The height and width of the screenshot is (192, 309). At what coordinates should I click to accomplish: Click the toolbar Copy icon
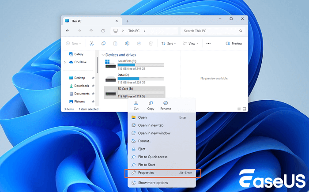[x=103, y=43]
